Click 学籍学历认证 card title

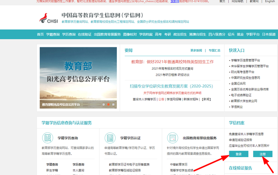coord(130,138)
